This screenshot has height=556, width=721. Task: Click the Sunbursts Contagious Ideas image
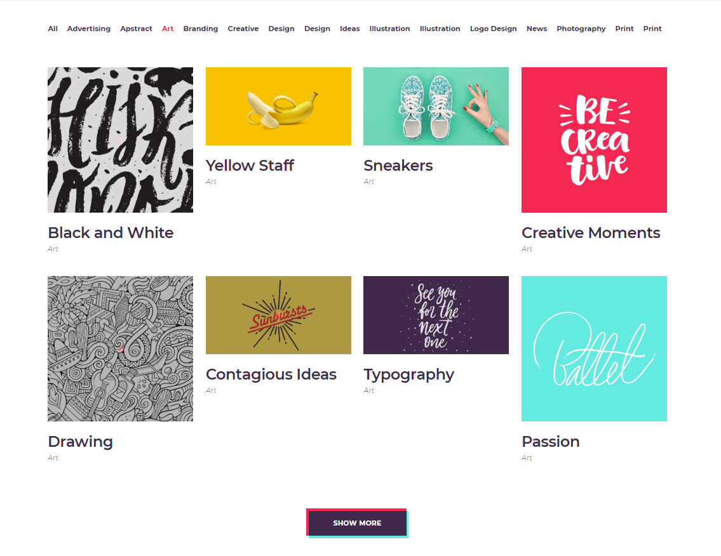point(278,315)
